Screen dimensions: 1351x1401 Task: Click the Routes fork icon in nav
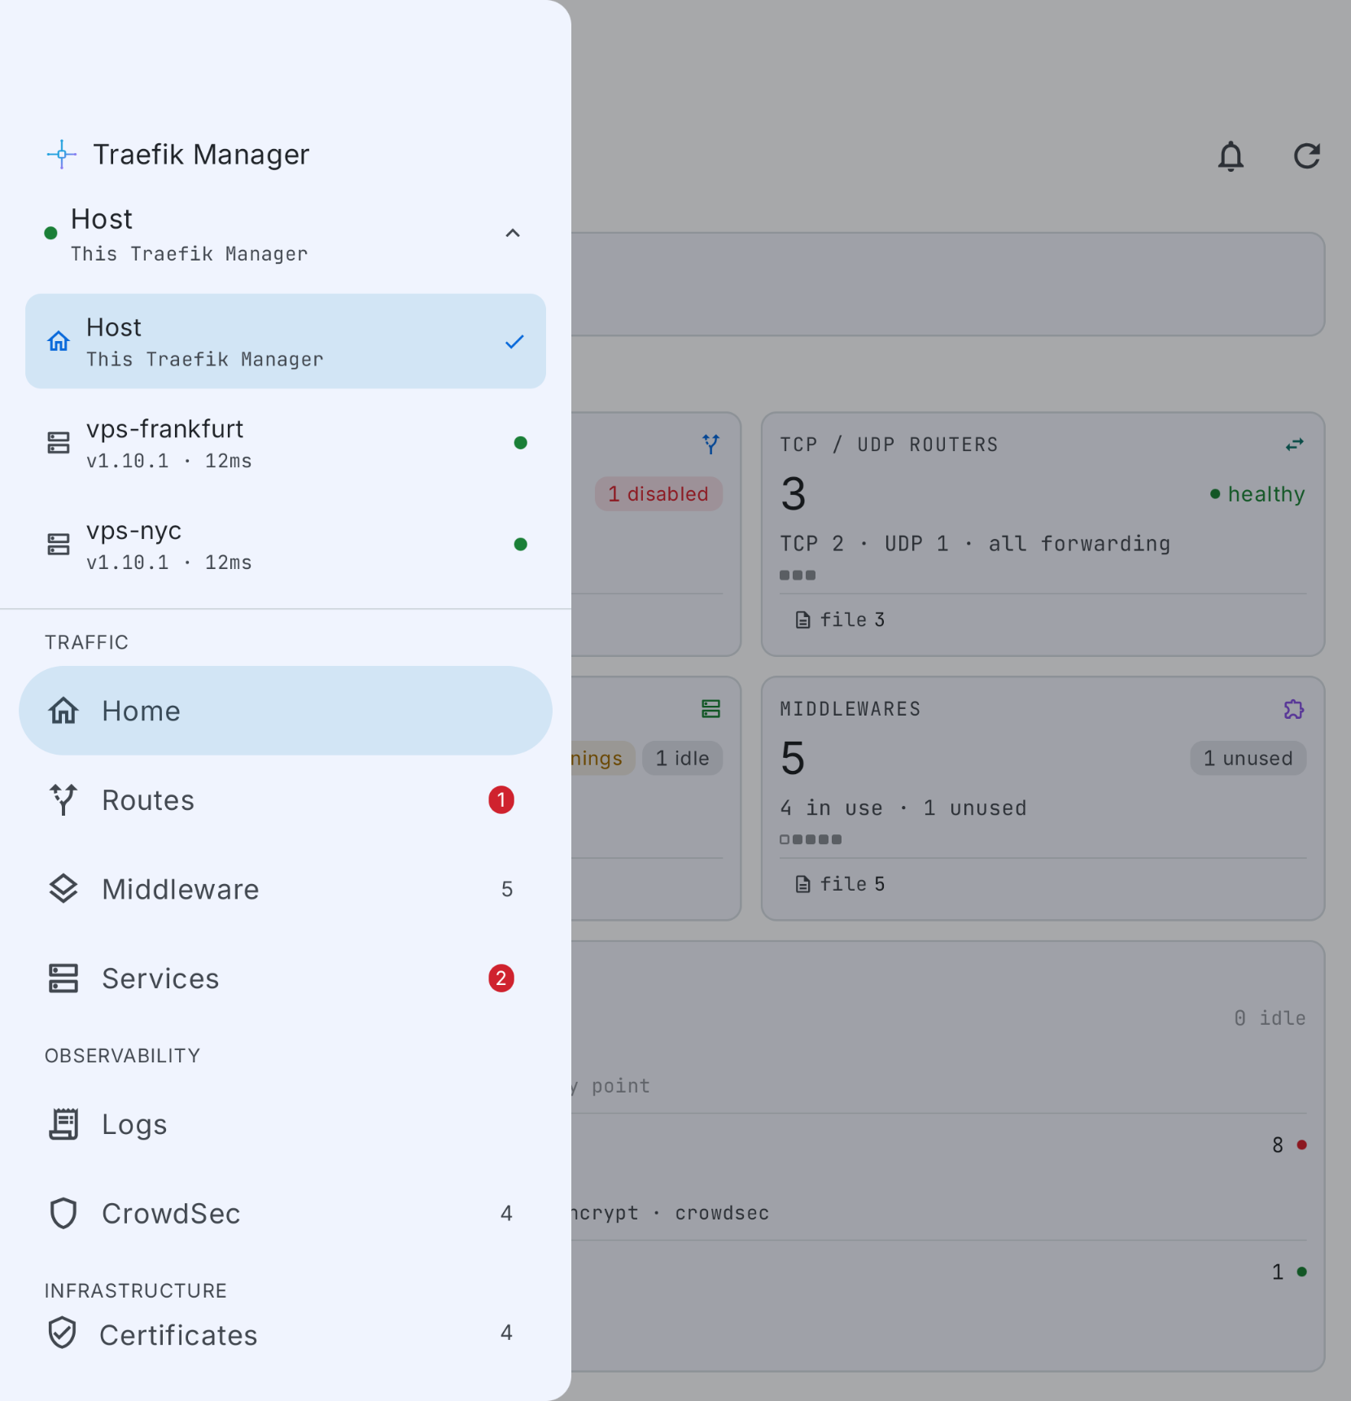pos(63,800)
